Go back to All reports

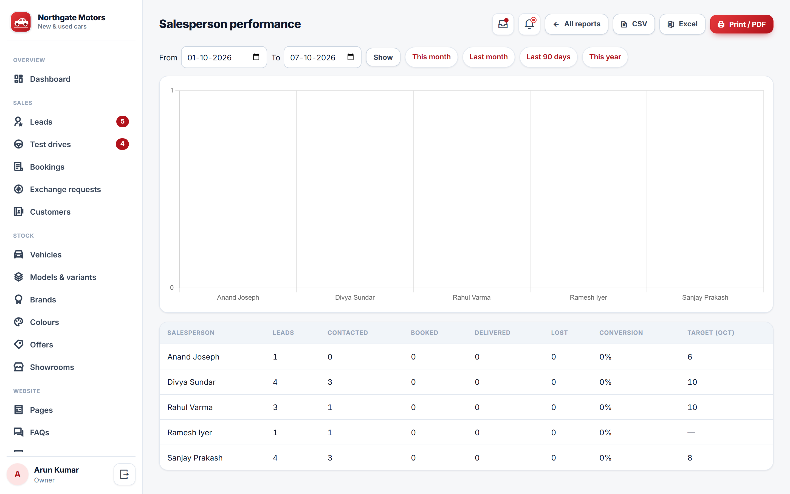[576, 24]
